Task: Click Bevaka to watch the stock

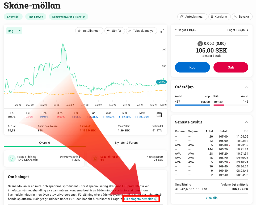Action: pyautogui.click(x=242, y=17)
